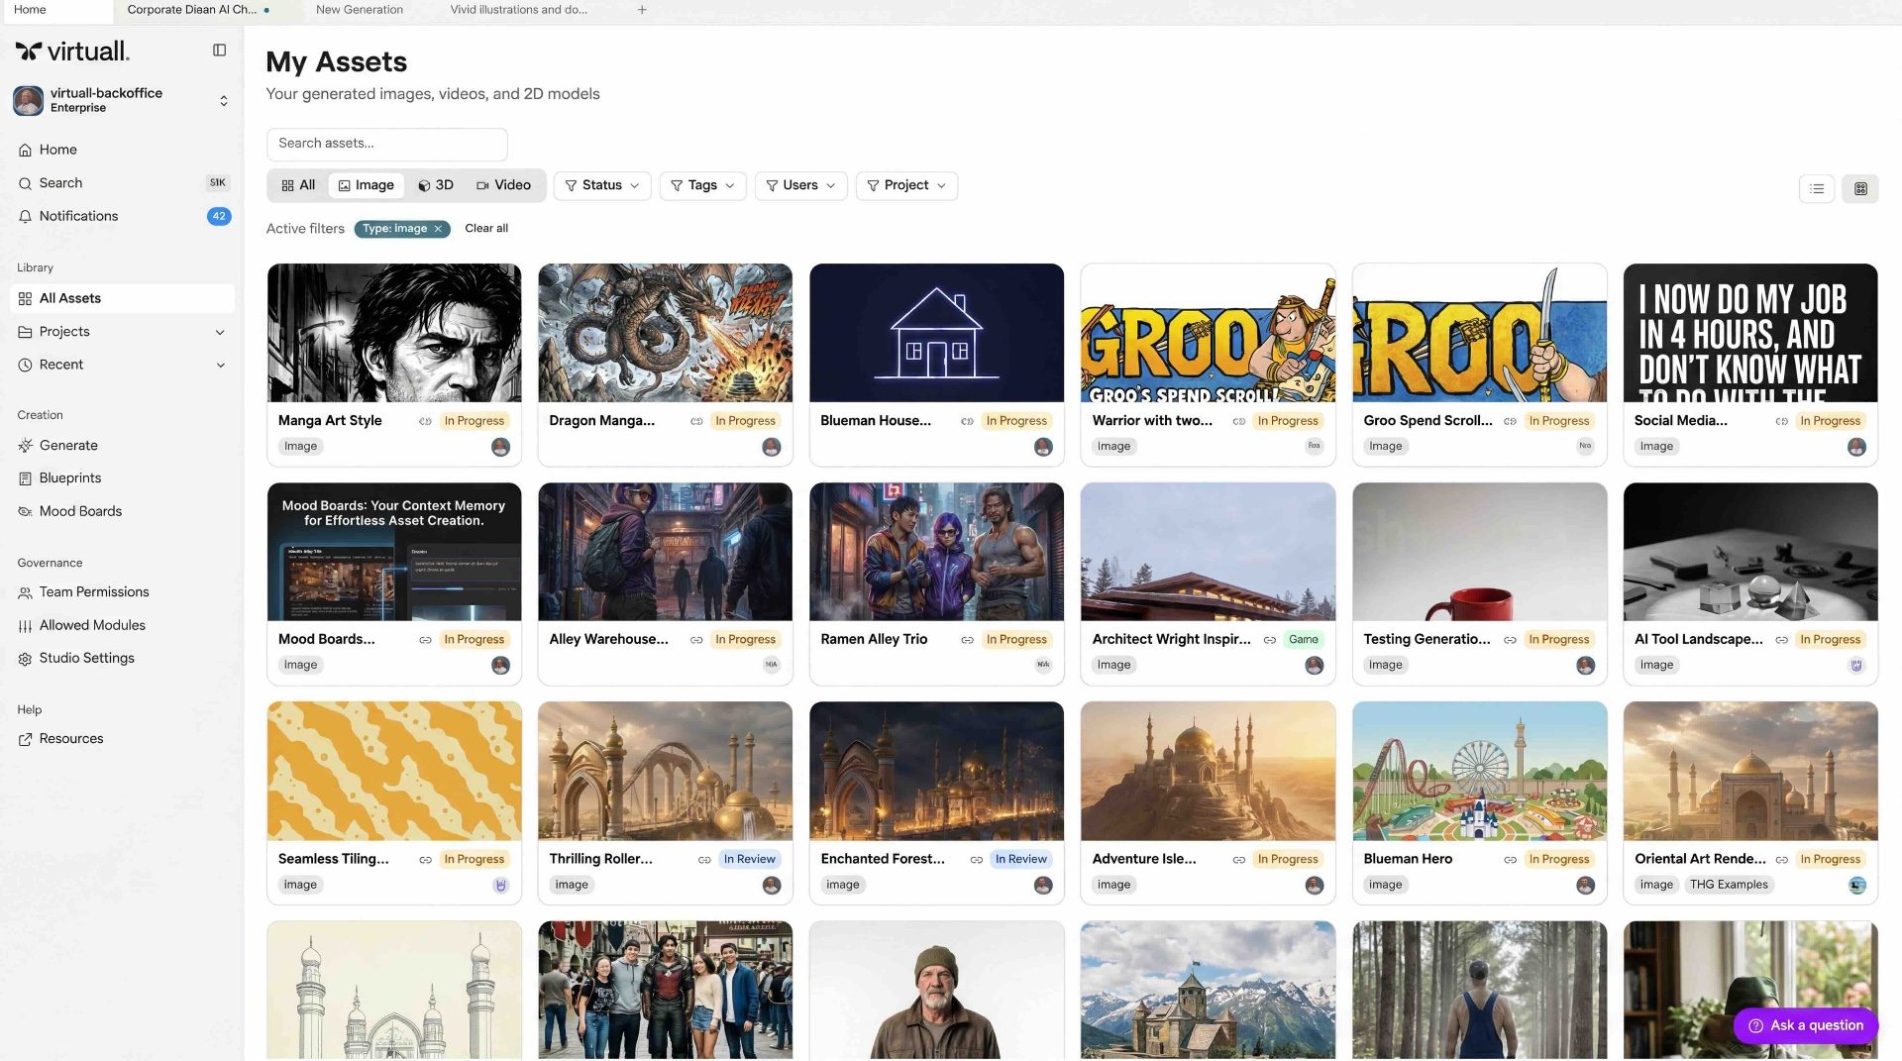Switch to list view

point(1817,188)
